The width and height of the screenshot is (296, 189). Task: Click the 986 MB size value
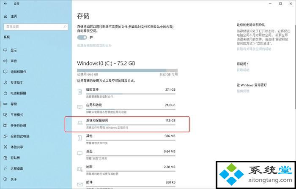(x=170, y=136)
